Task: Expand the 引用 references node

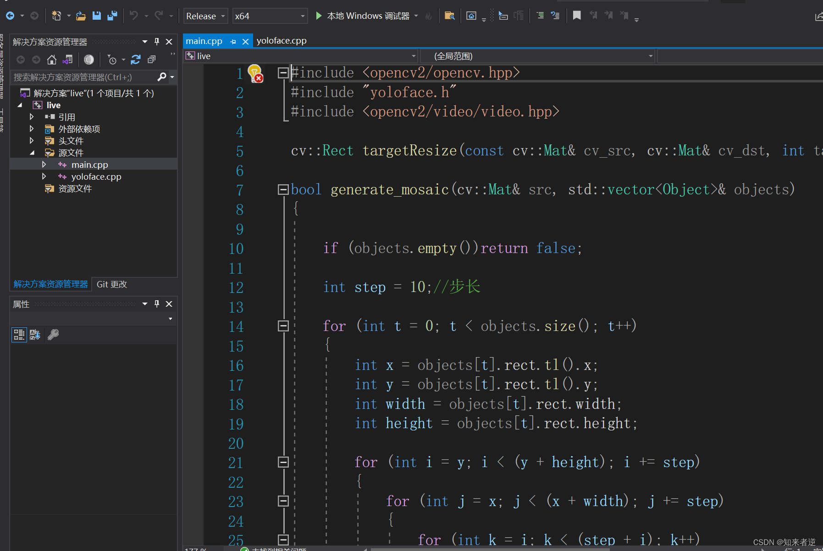Action: (x=32, y=117)
